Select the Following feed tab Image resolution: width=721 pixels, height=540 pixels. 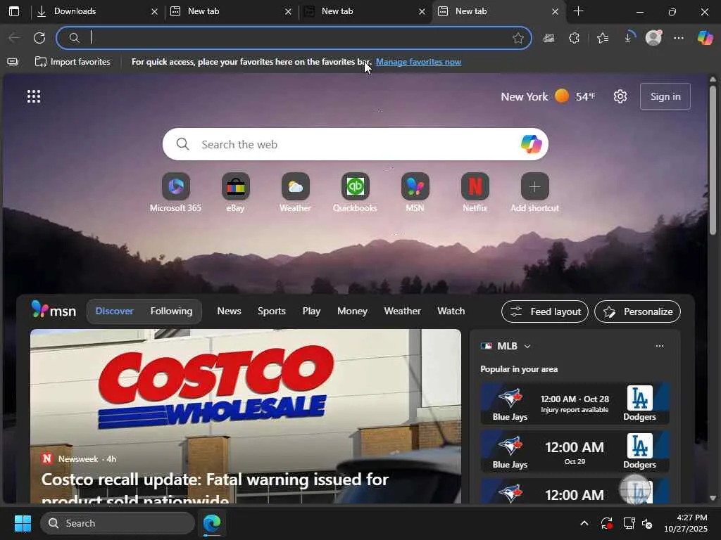pyautogui.click(x=171, y=311)
